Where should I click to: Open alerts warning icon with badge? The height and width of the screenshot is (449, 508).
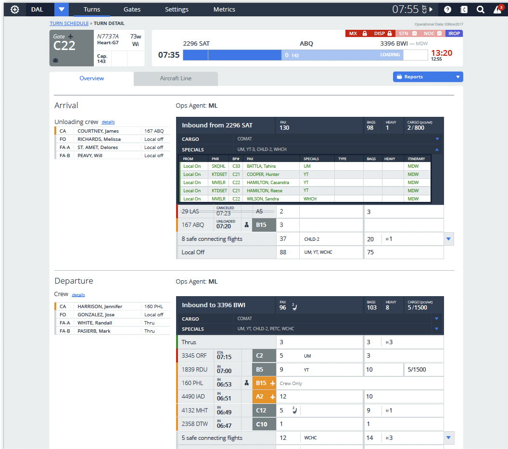(498, 9)
